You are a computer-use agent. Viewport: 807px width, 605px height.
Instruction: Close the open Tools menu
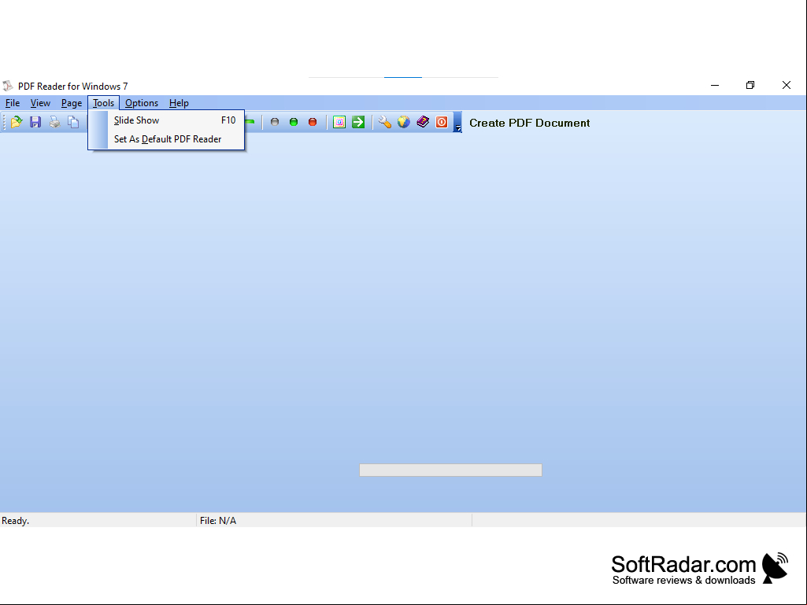tap(103, 103)
